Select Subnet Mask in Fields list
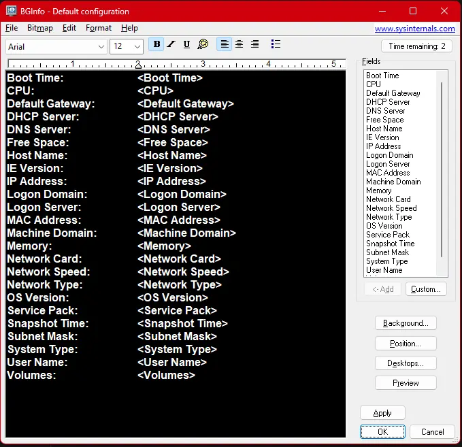Viewport: 462px width, 447px height. [x=387, y=252]
